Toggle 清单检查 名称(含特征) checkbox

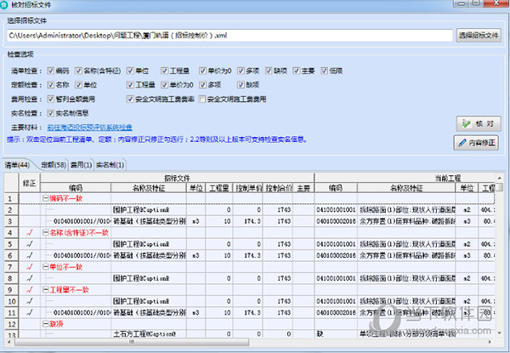pos(78,71)
